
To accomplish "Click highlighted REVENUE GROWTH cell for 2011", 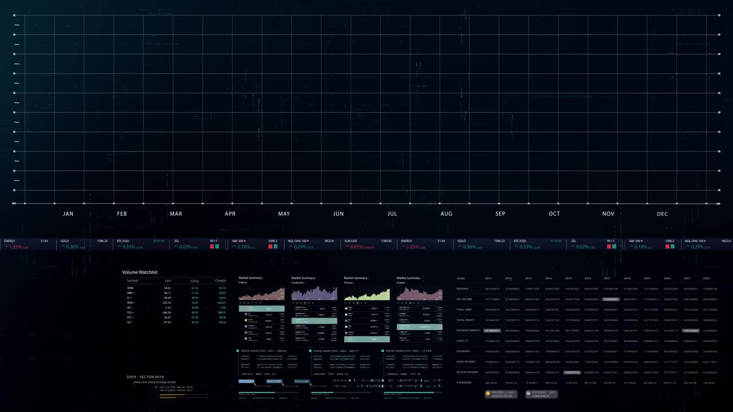I will pyautogui.click(x=492, y=331).
